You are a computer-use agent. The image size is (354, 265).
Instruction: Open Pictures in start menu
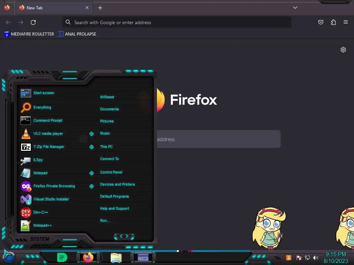pyautogui.click(x=107, y=121)
